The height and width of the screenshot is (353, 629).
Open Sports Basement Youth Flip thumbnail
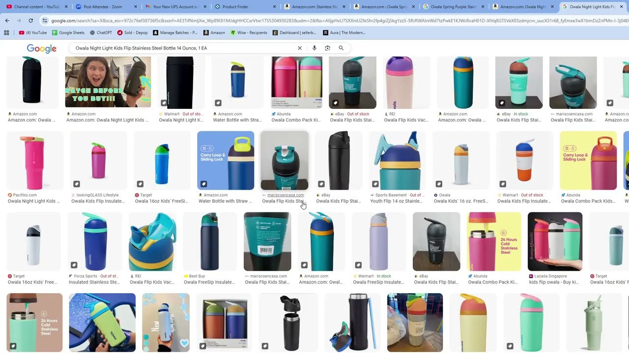click(398, 160)
